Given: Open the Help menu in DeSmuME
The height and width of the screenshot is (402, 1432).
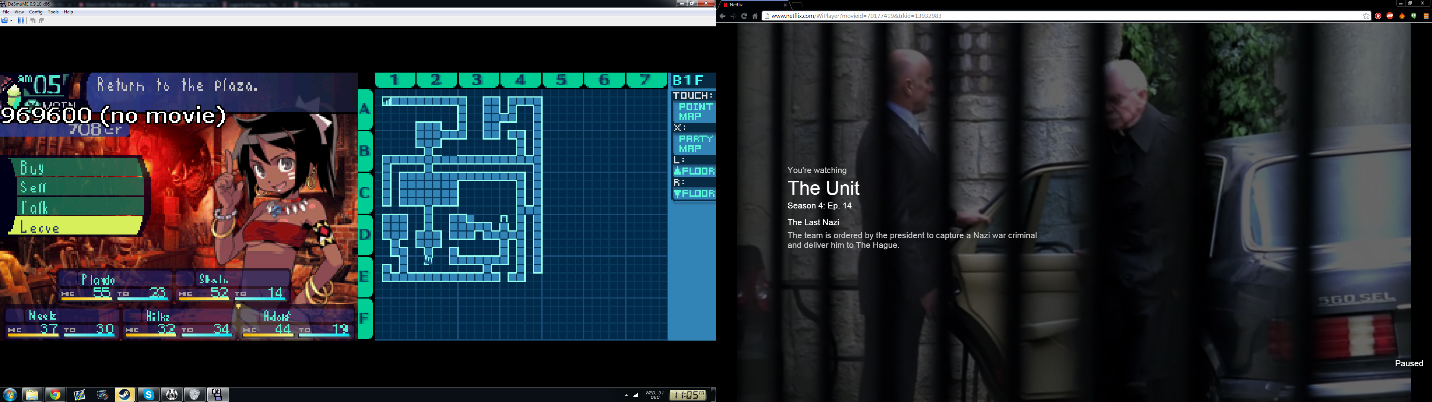Looking at the screenshot, I should [68, 12].
